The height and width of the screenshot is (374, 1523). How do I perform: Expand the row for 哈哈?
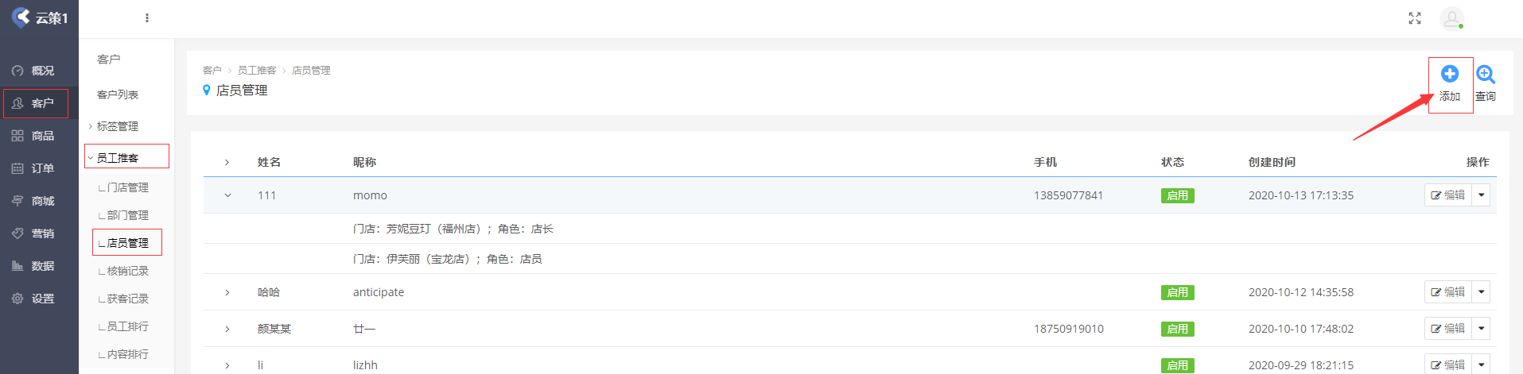point(227,292)
